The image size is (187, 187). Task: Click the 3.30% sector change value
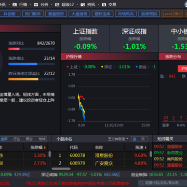coord(40,155)
